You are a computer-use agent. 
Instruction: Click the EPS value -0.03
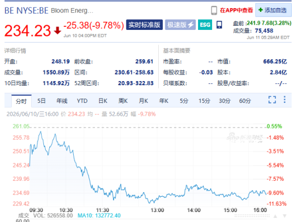click(x=206, y=72)
